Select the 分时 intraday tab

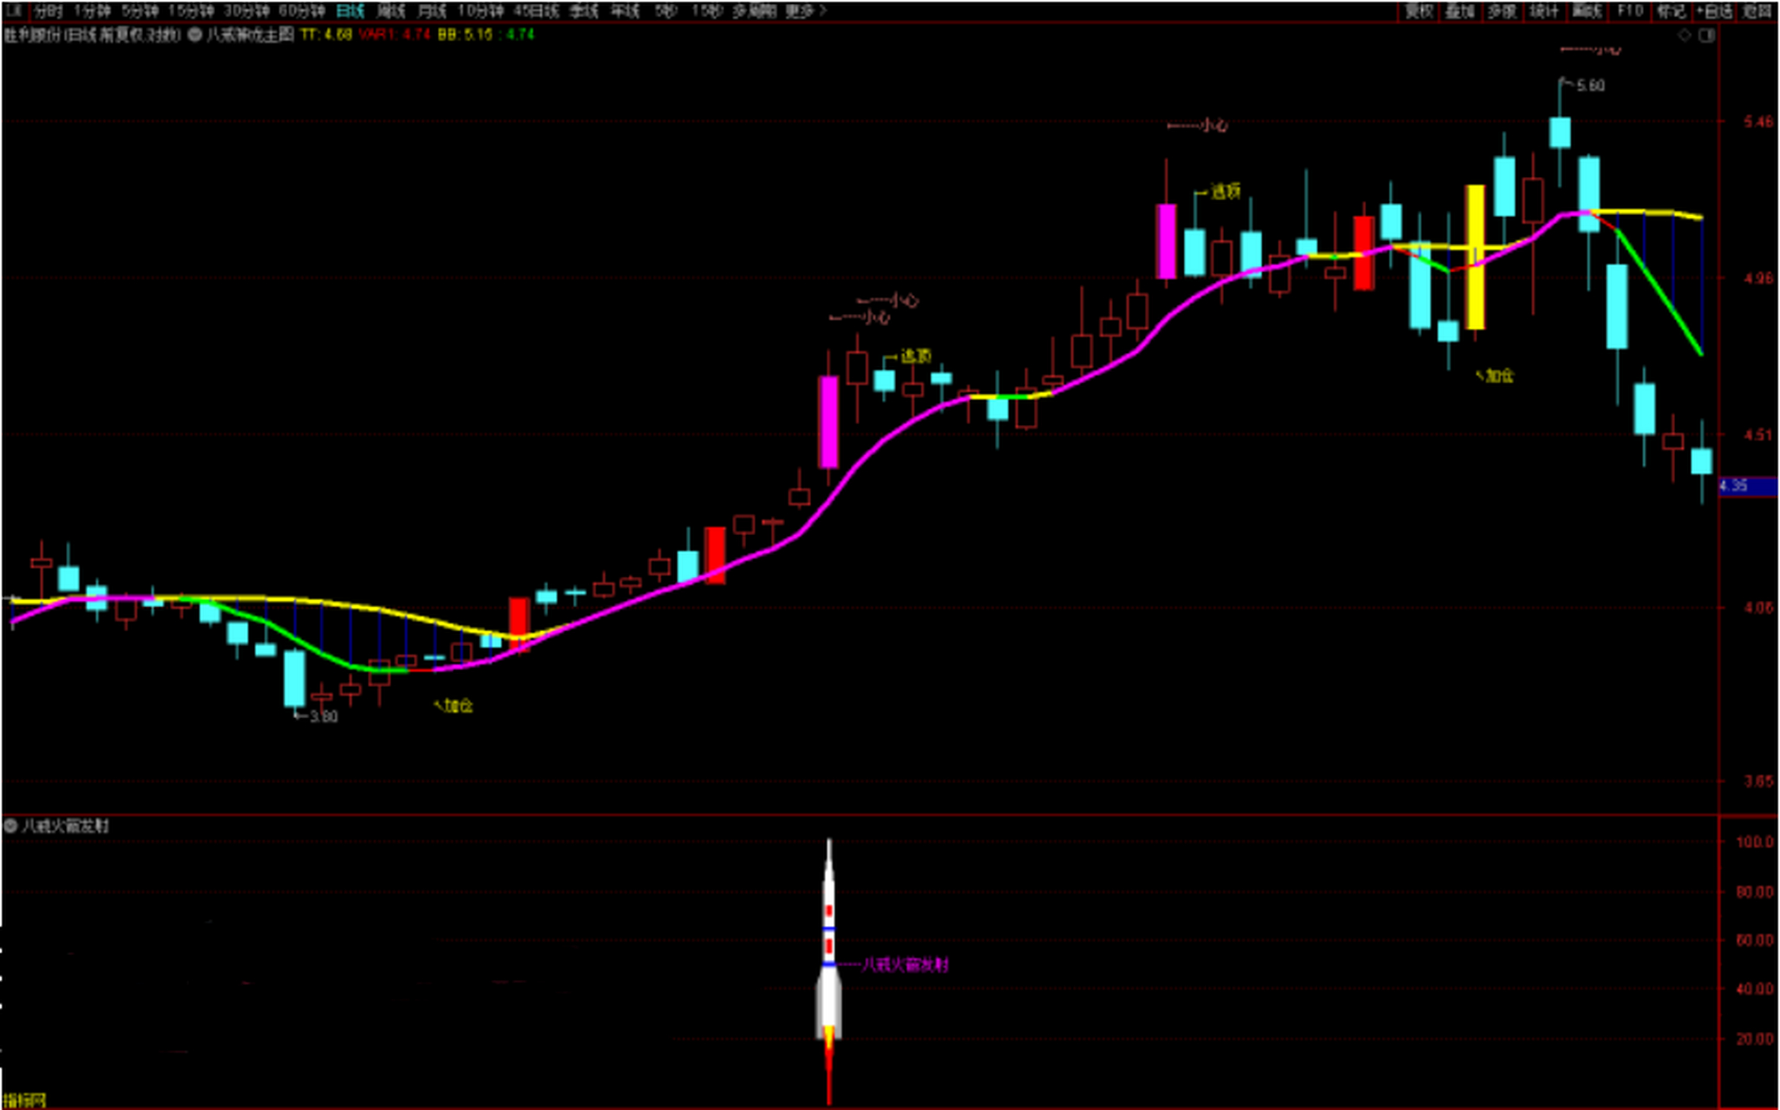click(x=49, y=11)
